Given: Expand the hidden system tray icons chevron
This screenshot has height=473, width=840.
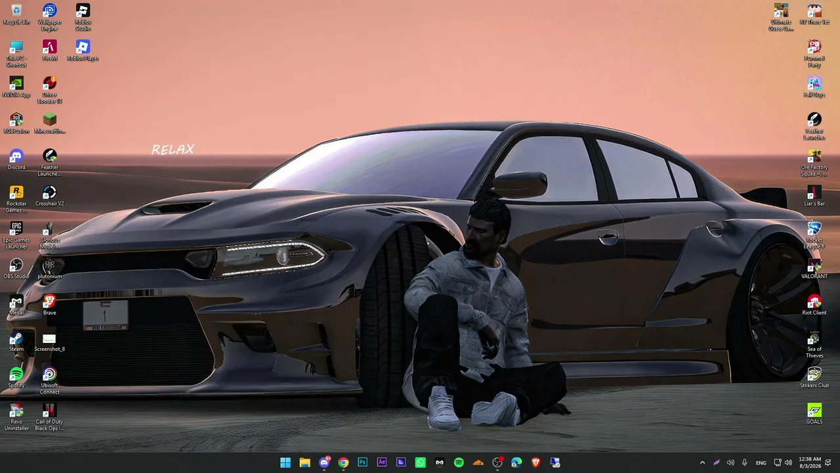Looking at the screenshot, I should [x=702, y=462].
